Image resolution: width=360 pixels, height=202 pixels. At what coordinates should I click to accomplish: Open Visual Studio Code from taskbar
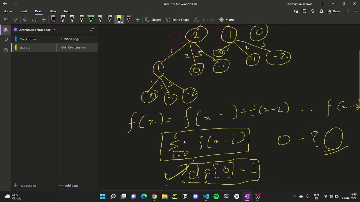(206, 196)
